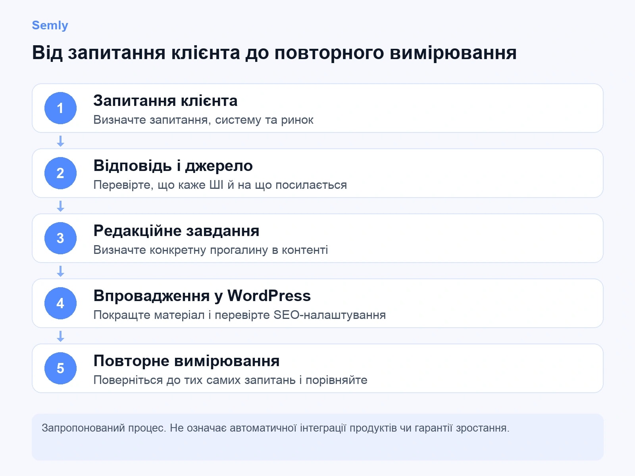Image resolution: width=635 pixels, height=476 pixels.
Task: Select the step 3 number circle
Action: 60,238
